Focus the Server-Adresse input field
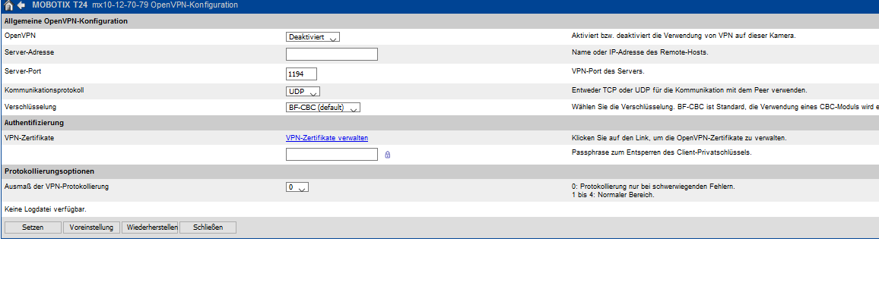 click(x=332, y=54)
